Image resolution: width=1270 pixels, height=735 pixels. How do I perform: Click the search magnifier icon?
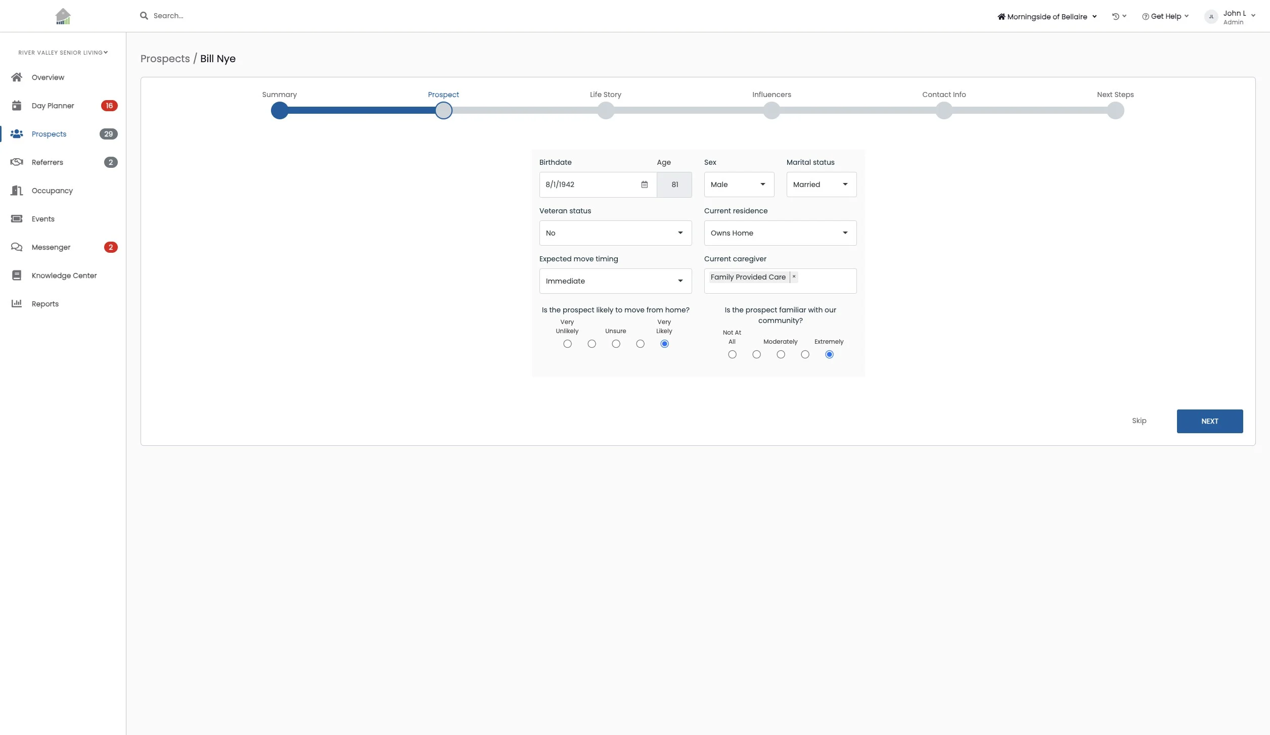tap(144, 16)
